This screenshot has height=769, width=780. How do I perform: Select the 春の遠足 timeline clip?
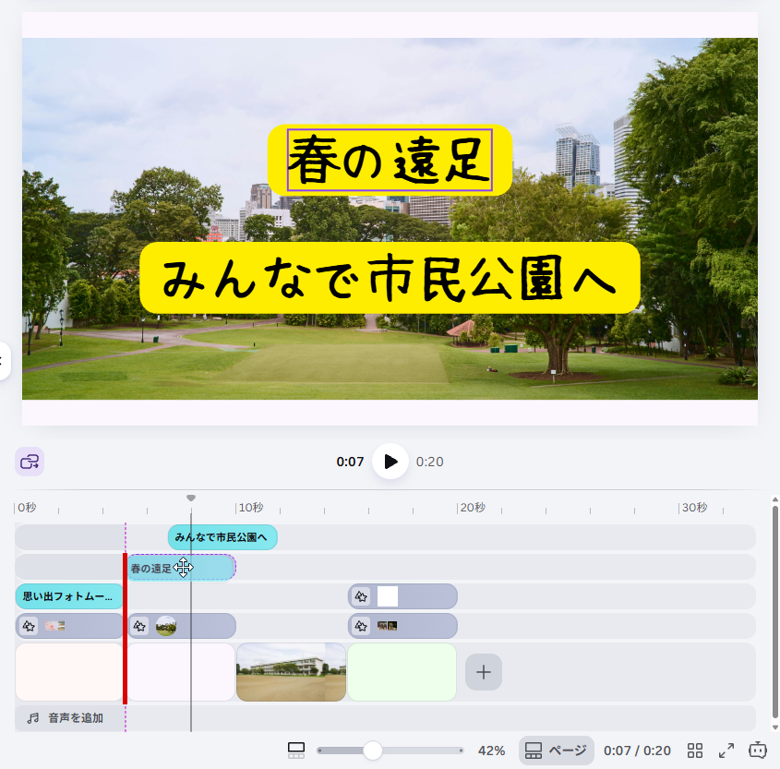(182, 568)
